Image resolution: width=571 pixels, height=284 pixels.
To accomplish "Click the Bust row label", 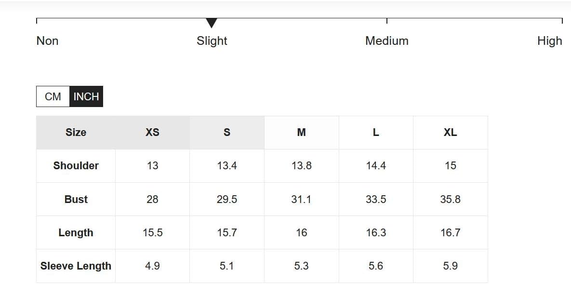I will click(76, 199).
